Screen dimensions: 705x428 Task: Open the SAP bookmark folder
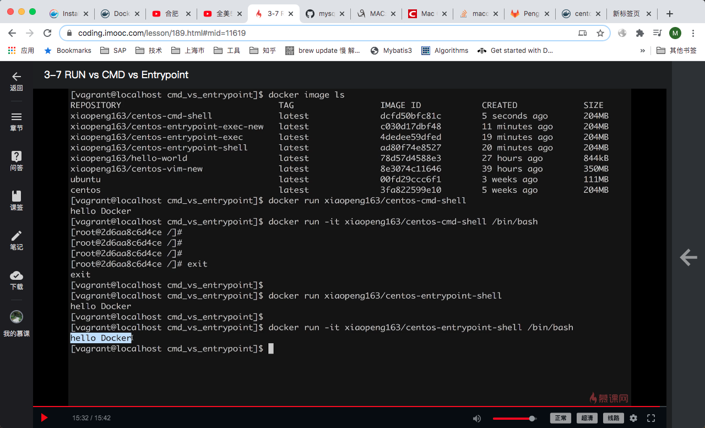click(x=113, y=51)
